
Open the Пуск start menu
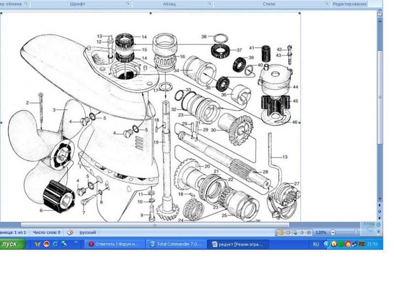[12, 244]
